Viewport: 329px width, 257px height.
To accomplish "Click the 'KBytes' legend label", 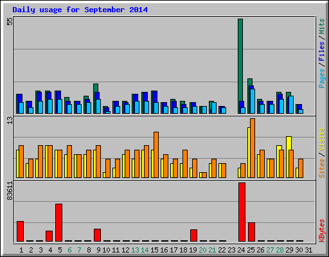I will pyautogui.click(x=321, y=231).
